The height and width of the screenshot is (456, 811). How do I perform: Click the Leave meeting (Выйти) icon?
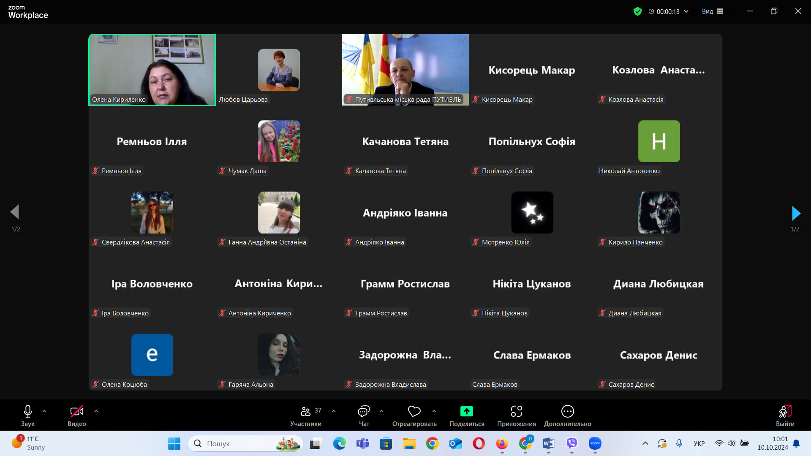click(785, 411)
